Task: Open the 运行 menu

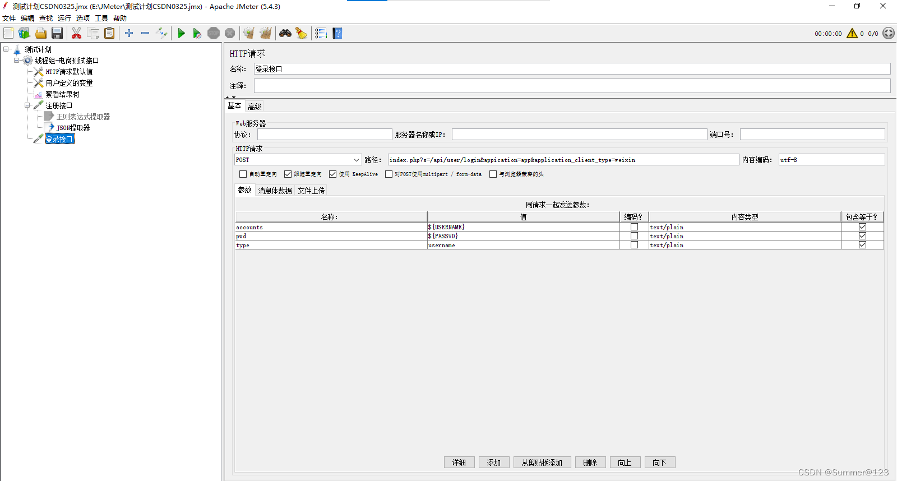Action: click(x=64, y=18)
